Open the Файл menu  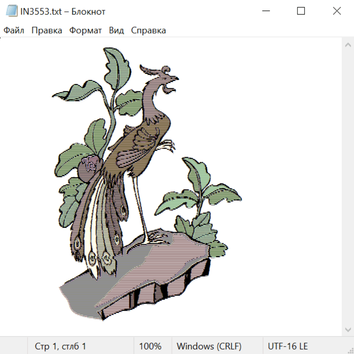[14, 31]
